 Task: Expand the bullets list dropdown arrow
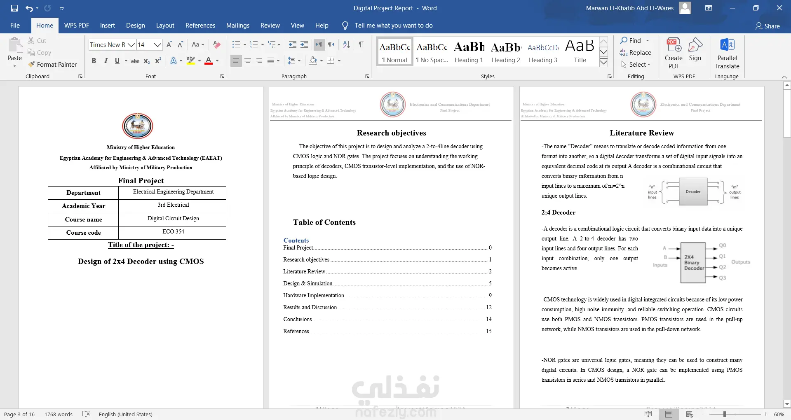245,45
